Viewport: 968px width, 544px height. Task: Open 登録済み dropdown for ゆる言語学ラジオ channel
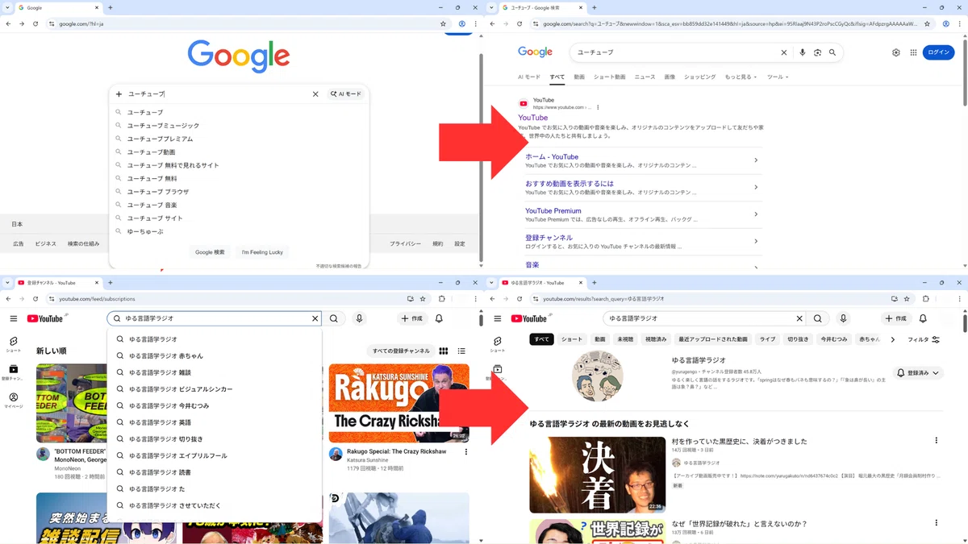point(918,373)
